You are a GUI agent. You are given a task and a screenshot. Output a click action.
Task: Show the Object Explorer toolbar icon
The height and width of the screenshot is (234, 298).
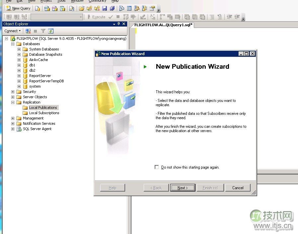[137, 8]
